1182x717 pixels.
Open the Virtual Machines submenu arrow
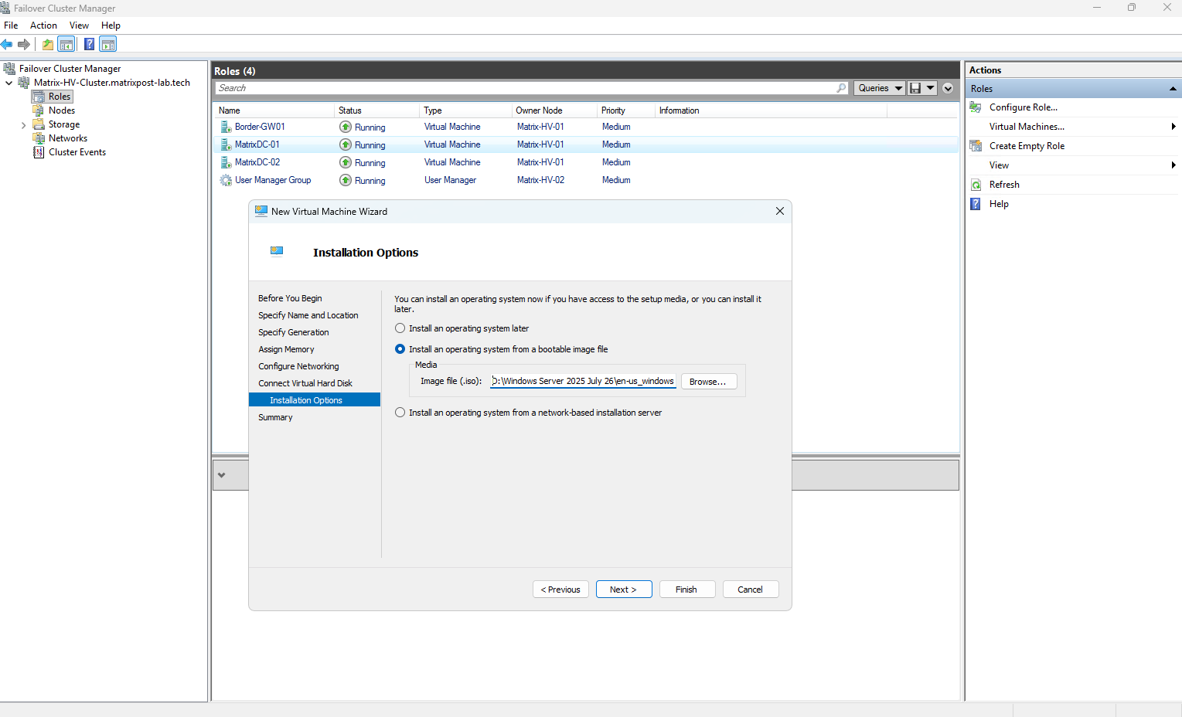point(1173,127)
